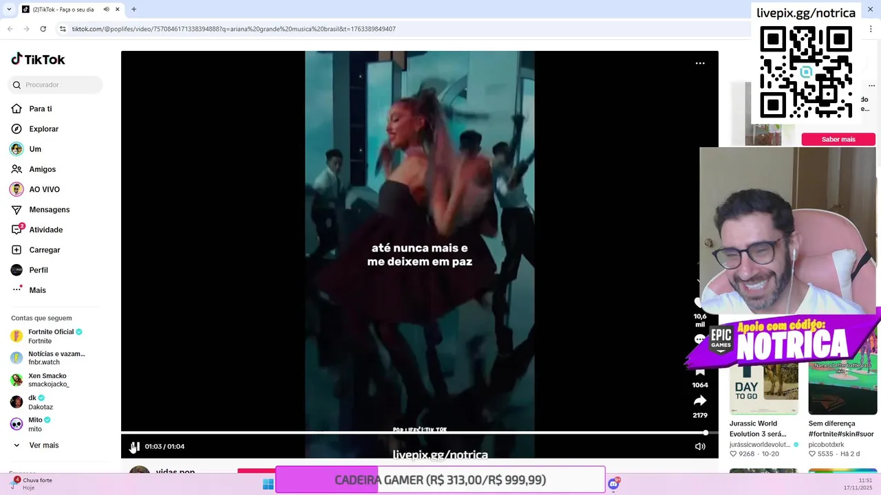Expand Ver mais followed accounts

[x=43, y=445]
